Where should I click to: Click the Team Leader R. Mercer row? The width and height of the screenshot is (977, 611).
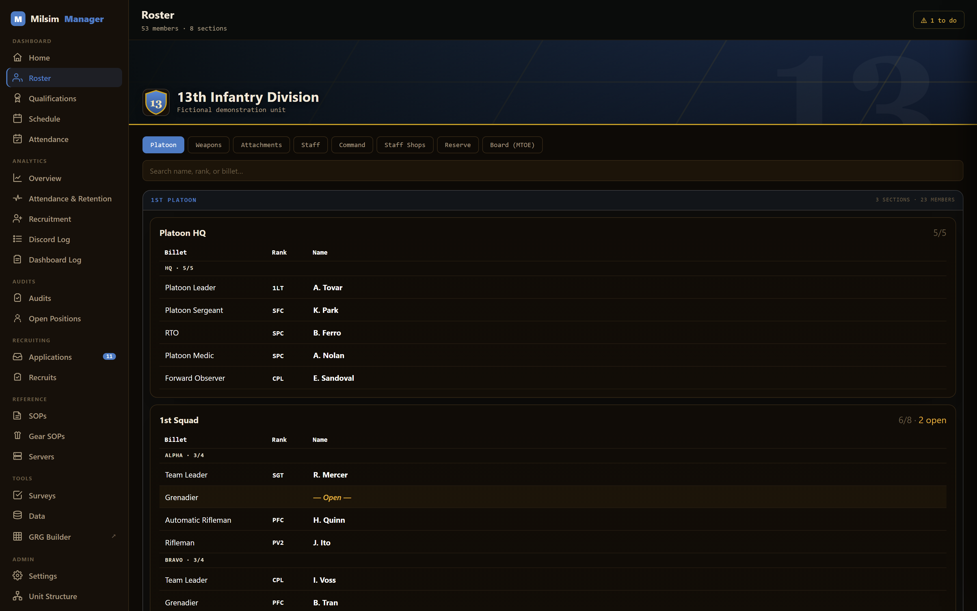point(553,475)
